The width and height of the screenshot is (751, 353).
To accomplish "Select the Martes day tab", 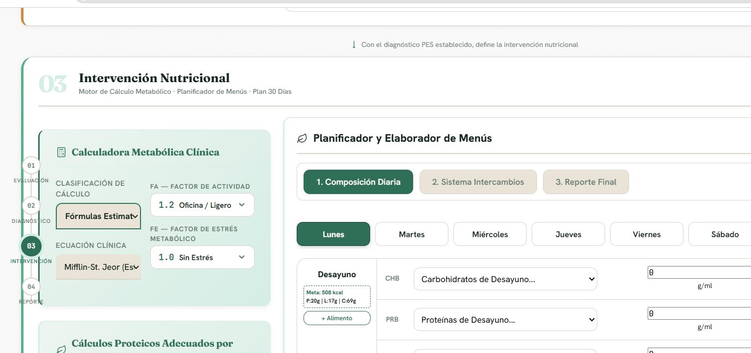I will 412,234.
